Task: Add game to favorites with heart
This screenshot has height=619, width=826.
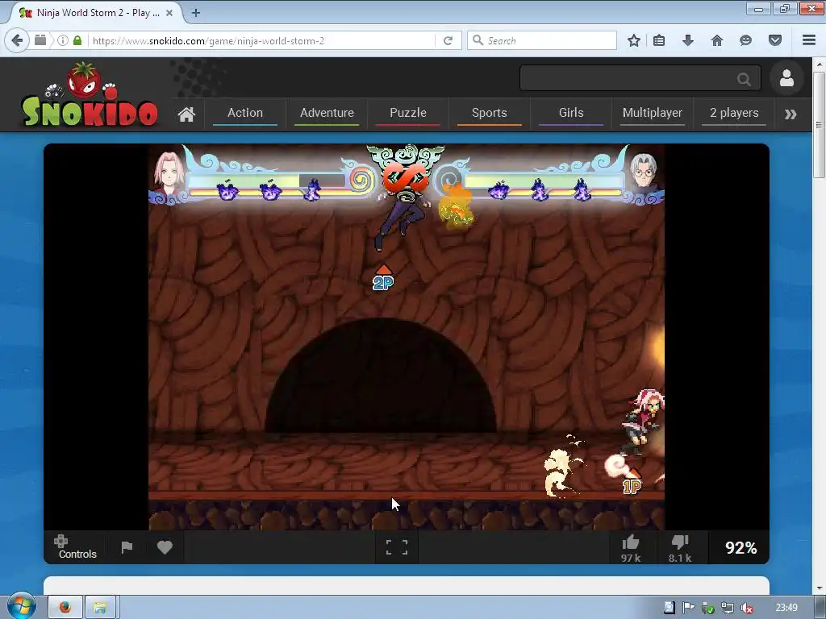Action: (165, 547)
